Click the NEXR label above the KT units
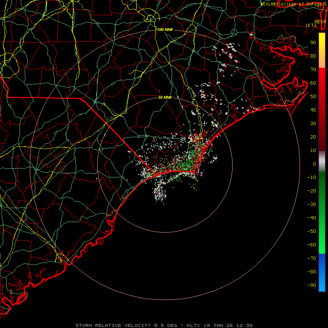This screenshot has width=328, height=328. point(320,22)
